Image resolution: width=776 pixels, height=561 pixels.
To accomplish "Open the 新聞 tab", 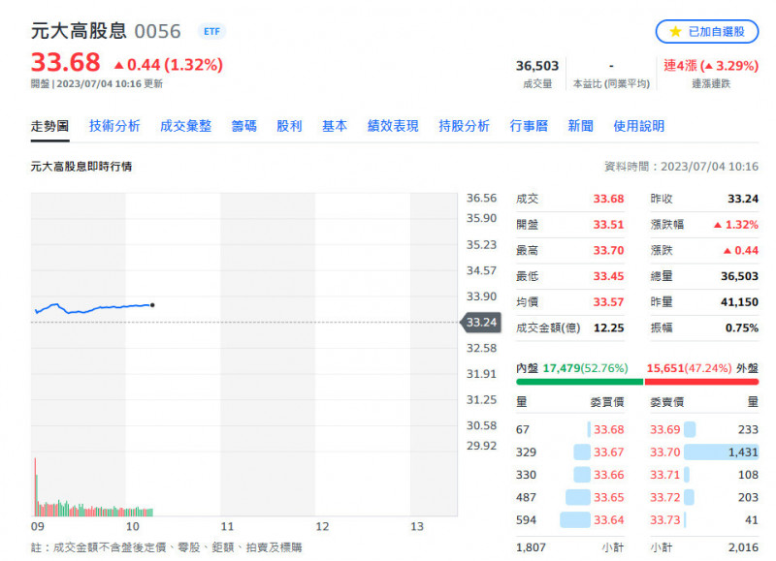I will click(580, 127).
